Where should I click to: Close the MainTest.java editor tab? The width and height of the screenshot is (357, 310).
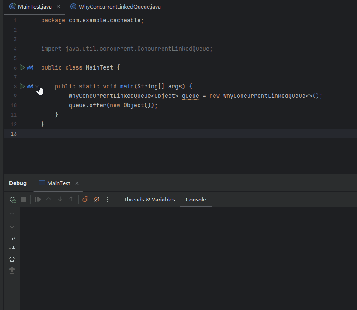tap(58, 7)
